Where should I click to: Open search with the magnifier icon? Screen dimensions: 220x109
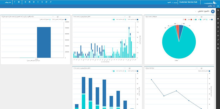[51, 2]
